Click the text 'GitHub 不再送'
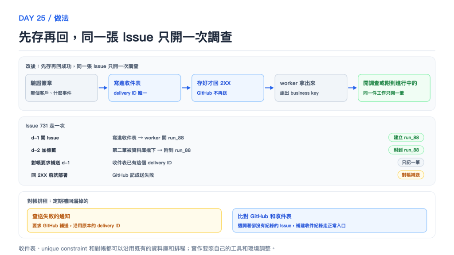This screenshot has height=255, width=454. point(212,93)
